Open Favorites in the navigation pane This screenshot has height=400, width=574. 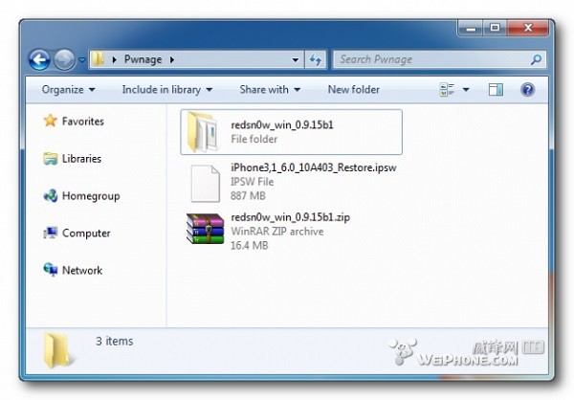(x=82, y=122)
